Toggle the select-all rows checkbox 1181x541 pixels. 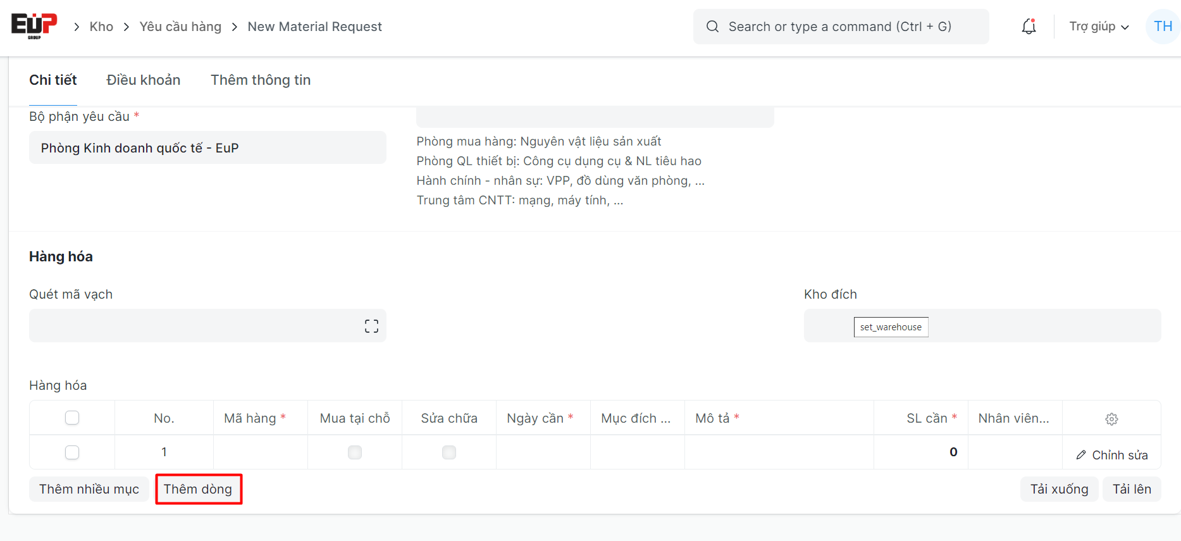pos(72,418)
